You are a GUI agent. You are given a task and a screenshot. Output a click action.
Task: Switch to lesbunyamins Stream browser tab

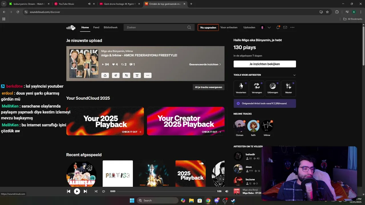click(29, 4)
